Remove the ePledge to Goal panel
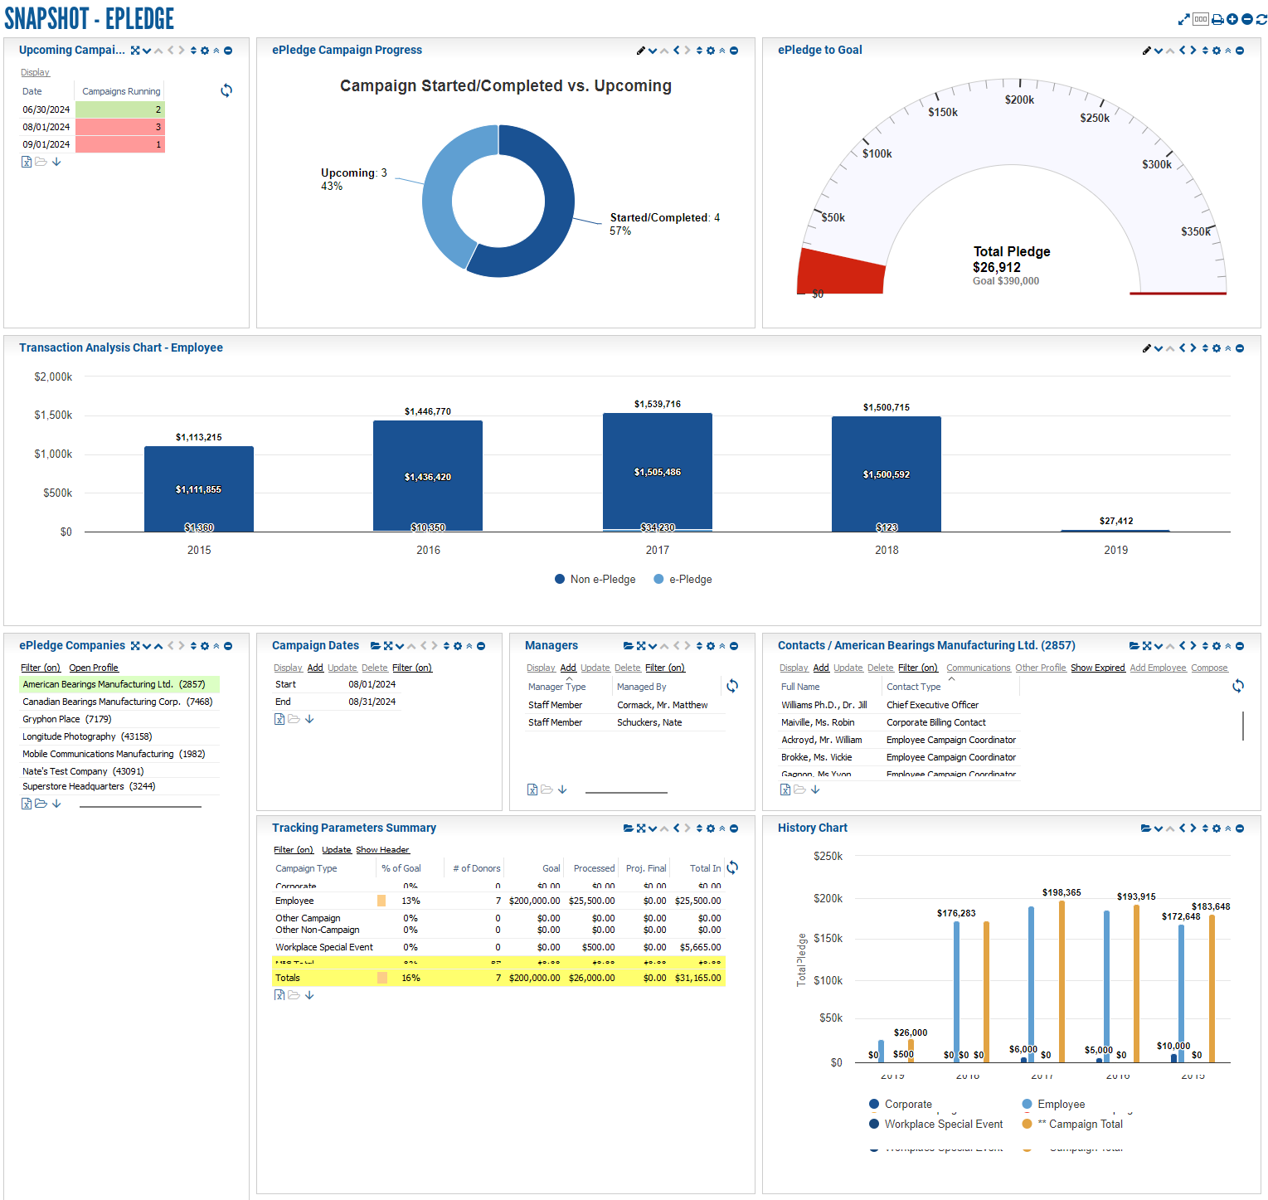 [1240, 51]
